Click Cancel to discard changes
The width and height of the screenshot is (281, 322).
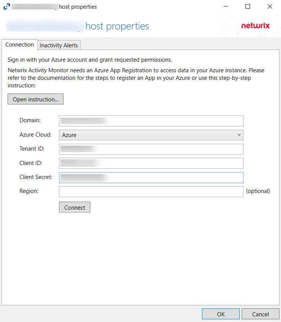point(261,314)
